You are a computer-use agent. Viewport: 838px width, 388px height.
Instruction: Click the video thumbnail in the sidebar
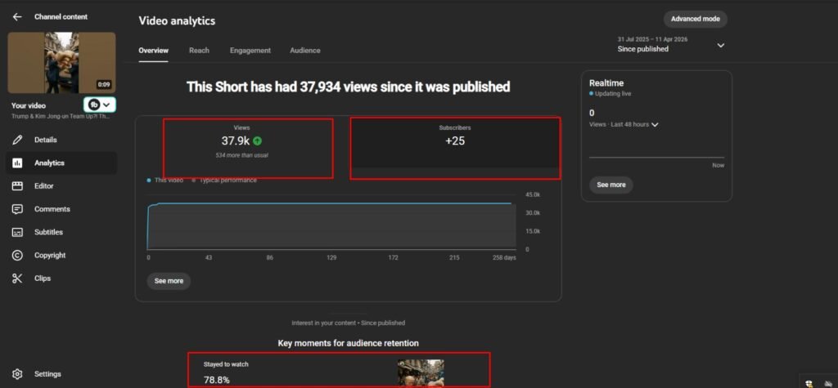tap(61, 63)
